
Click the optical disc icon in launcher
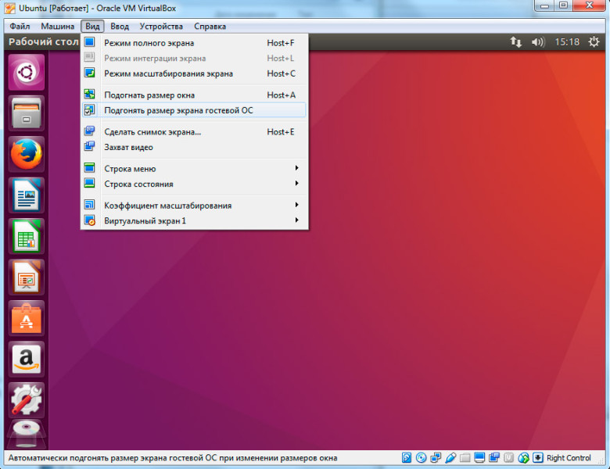click(27, 435)
